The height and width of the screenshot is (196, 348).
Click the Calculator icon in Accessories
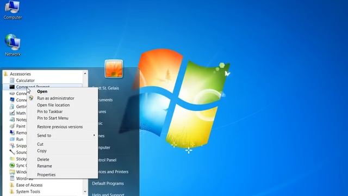pyautogui.click(x=12, y=81)
